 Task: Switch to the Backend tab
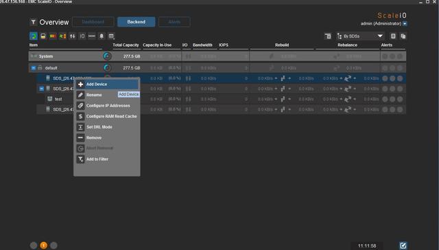(137, 22)
